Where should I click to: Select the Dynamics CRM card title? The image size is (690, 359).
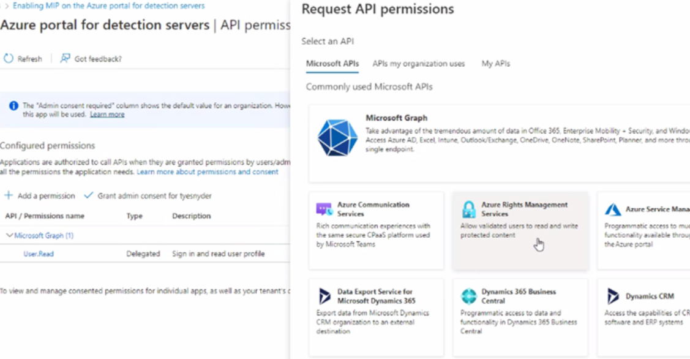650,296
